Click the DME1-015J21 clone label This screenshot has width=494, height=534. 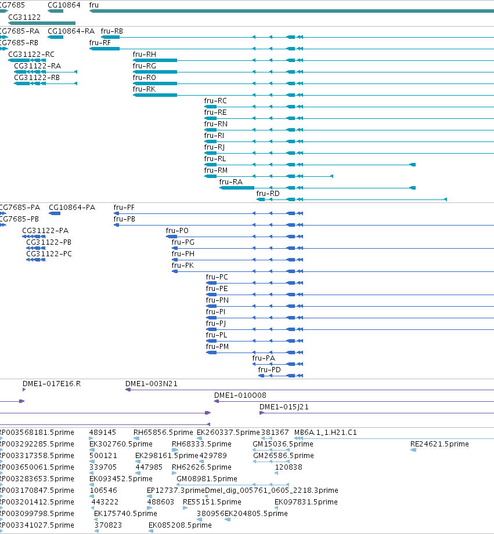click(284, 407)
